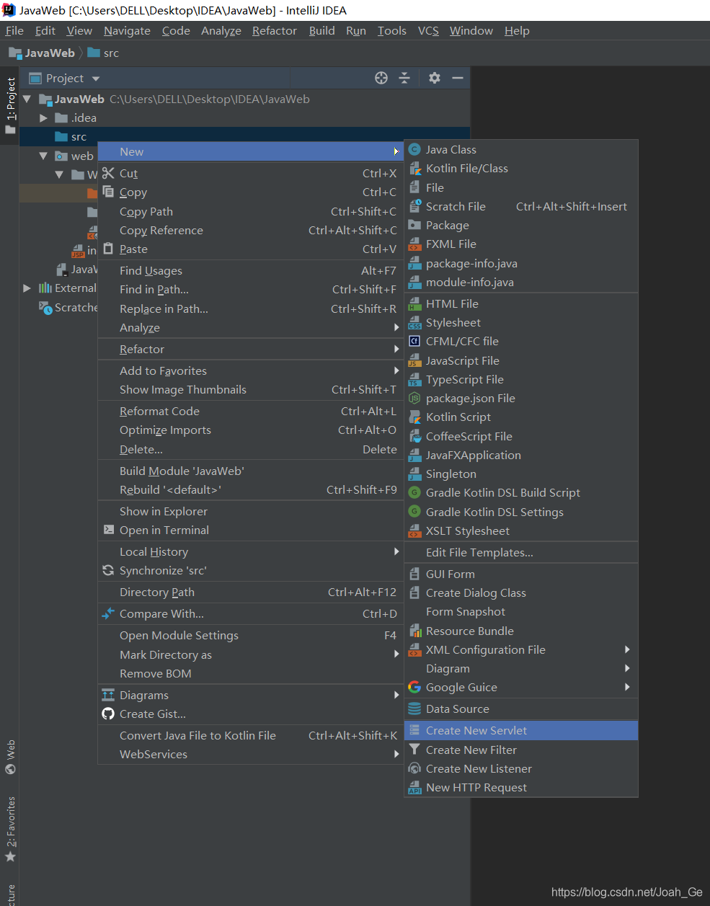The height and width of the screenshot is (906, 710).
Task: Open the Navigate menu
Action: coord(127,30)
